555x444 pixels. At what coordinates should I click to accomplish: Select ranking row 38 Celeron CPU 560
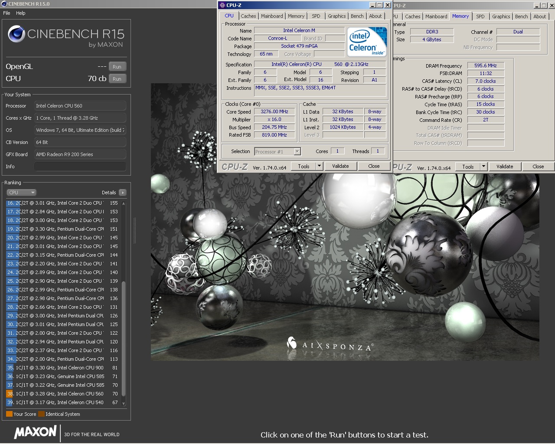click(x=63, y=394)
